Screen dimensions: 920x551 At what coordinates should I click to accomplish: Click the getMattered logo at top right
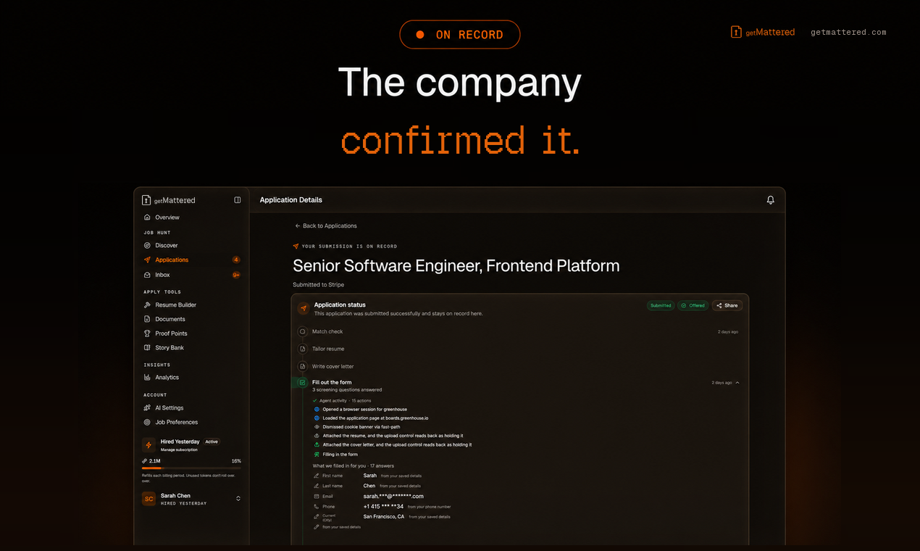tap(763, 32)
